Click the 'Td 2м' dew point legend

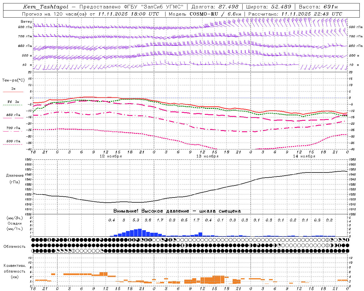(13, 102)
